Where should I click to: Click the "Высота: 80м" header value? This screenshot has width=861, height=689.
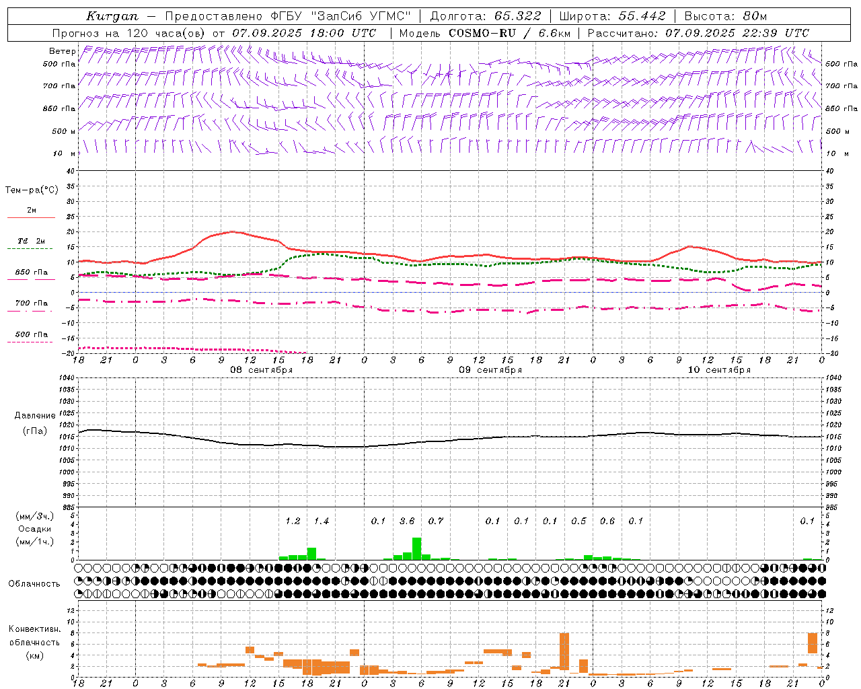pyautogui.click(x=725, y=16)
